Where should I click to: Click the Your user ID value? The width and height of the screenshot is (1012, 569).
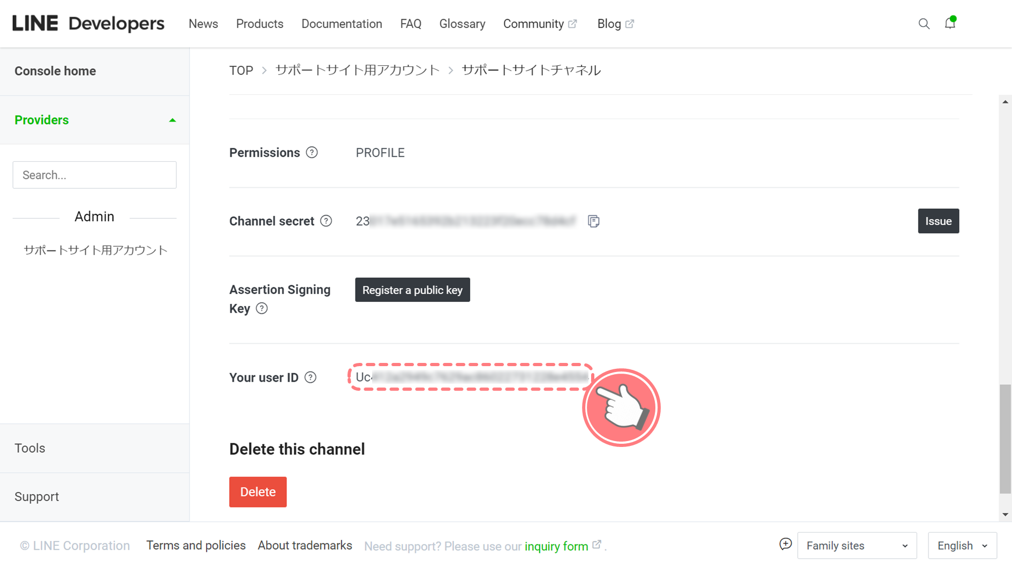coord(472,377)
